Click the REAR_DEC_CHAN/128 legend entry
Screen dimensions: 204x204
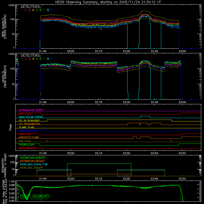(34, 164)
